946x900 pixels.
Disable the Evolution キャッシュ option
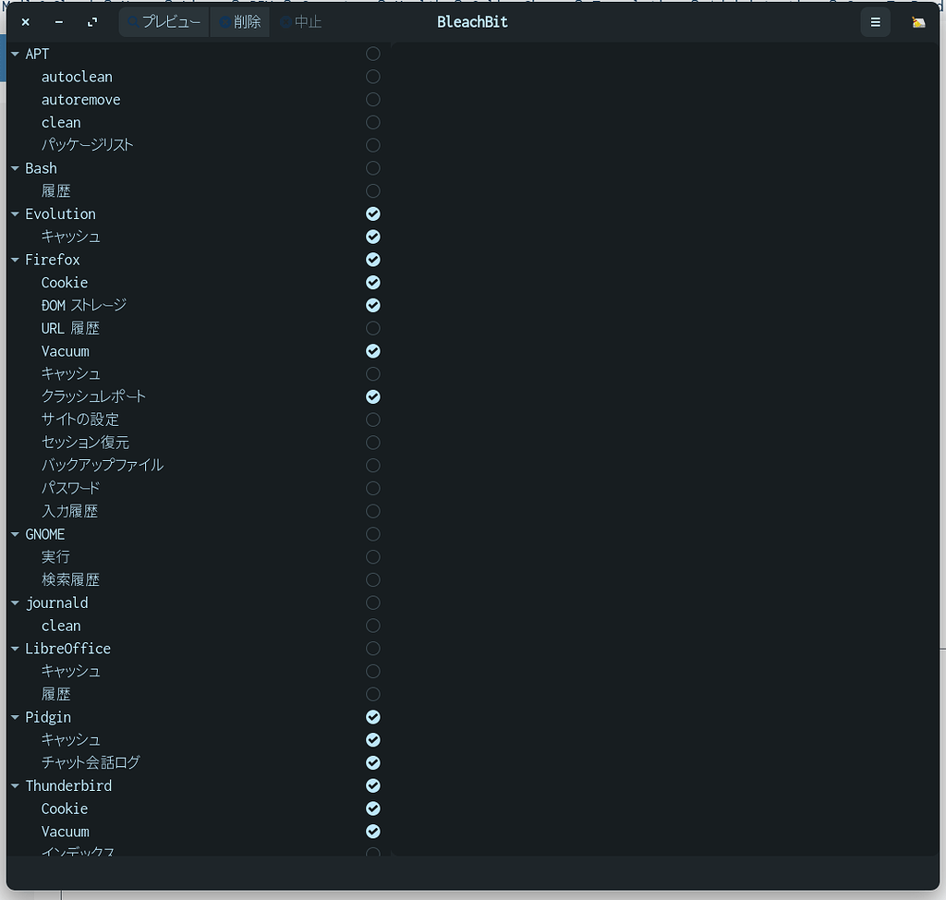coord(373,237)
